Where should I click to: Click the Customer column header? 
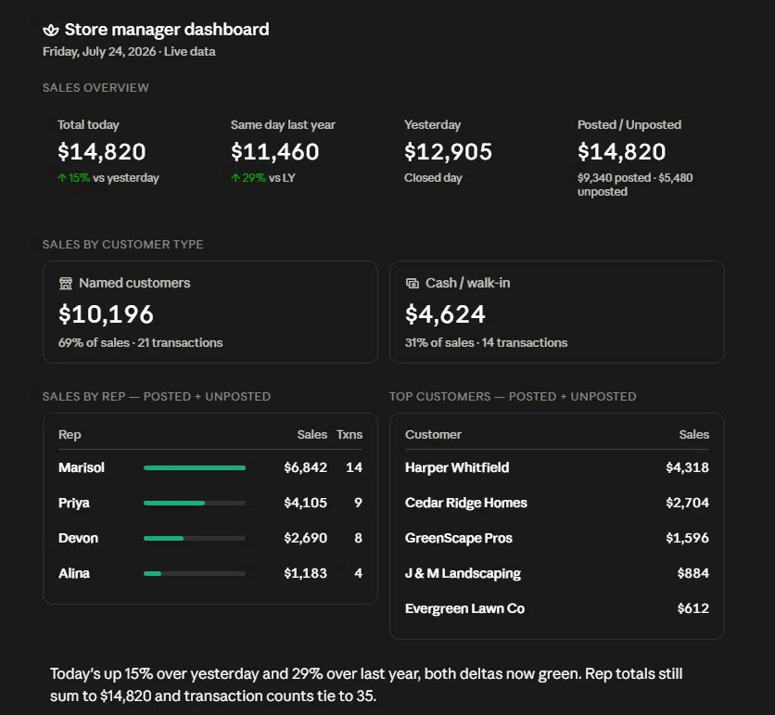pos(433,435)
